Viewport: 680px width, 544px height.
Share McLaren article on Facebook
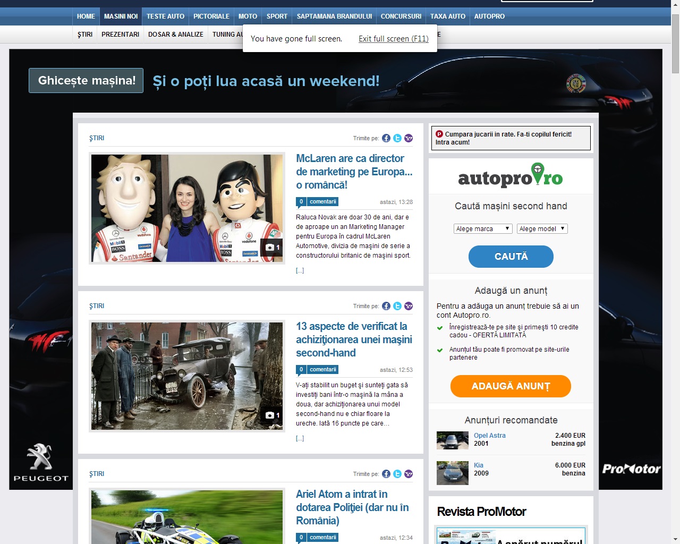coord(386,138)
